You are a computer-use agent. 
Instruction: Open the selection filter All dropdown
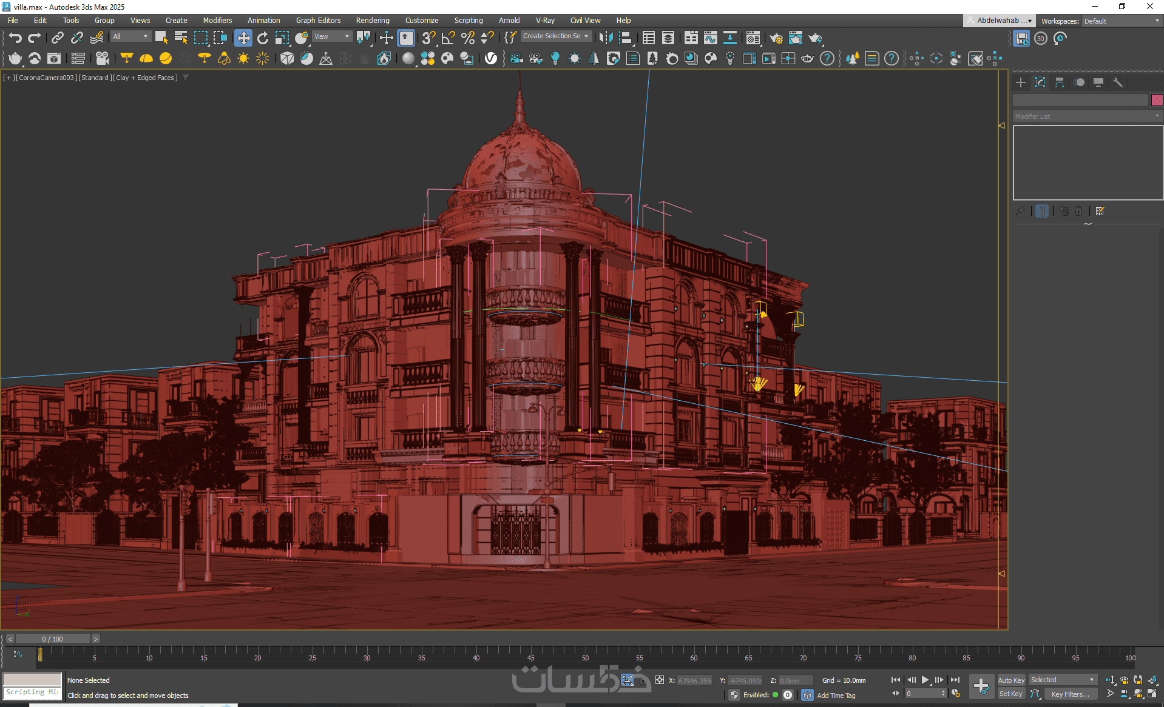point(130,36)
